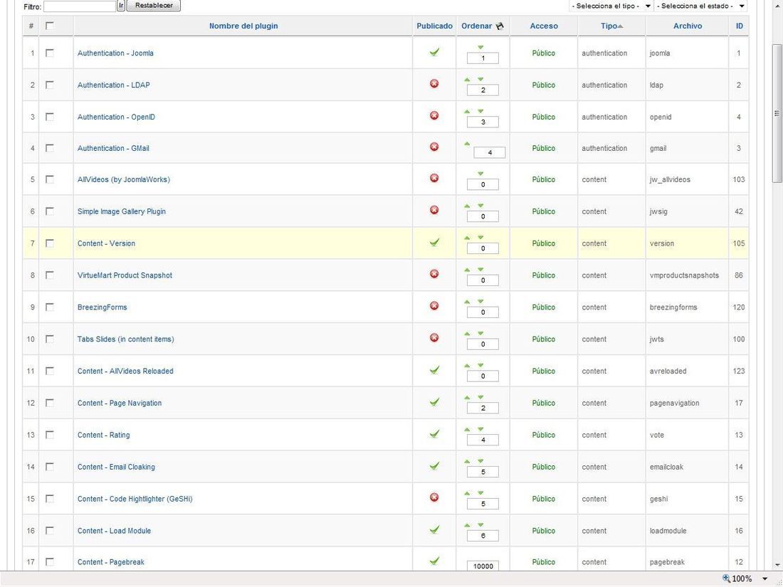Screen dimensions: 783x587
Task: Unpublish Content - Load Module checkmark
Action: click(434, 529)
